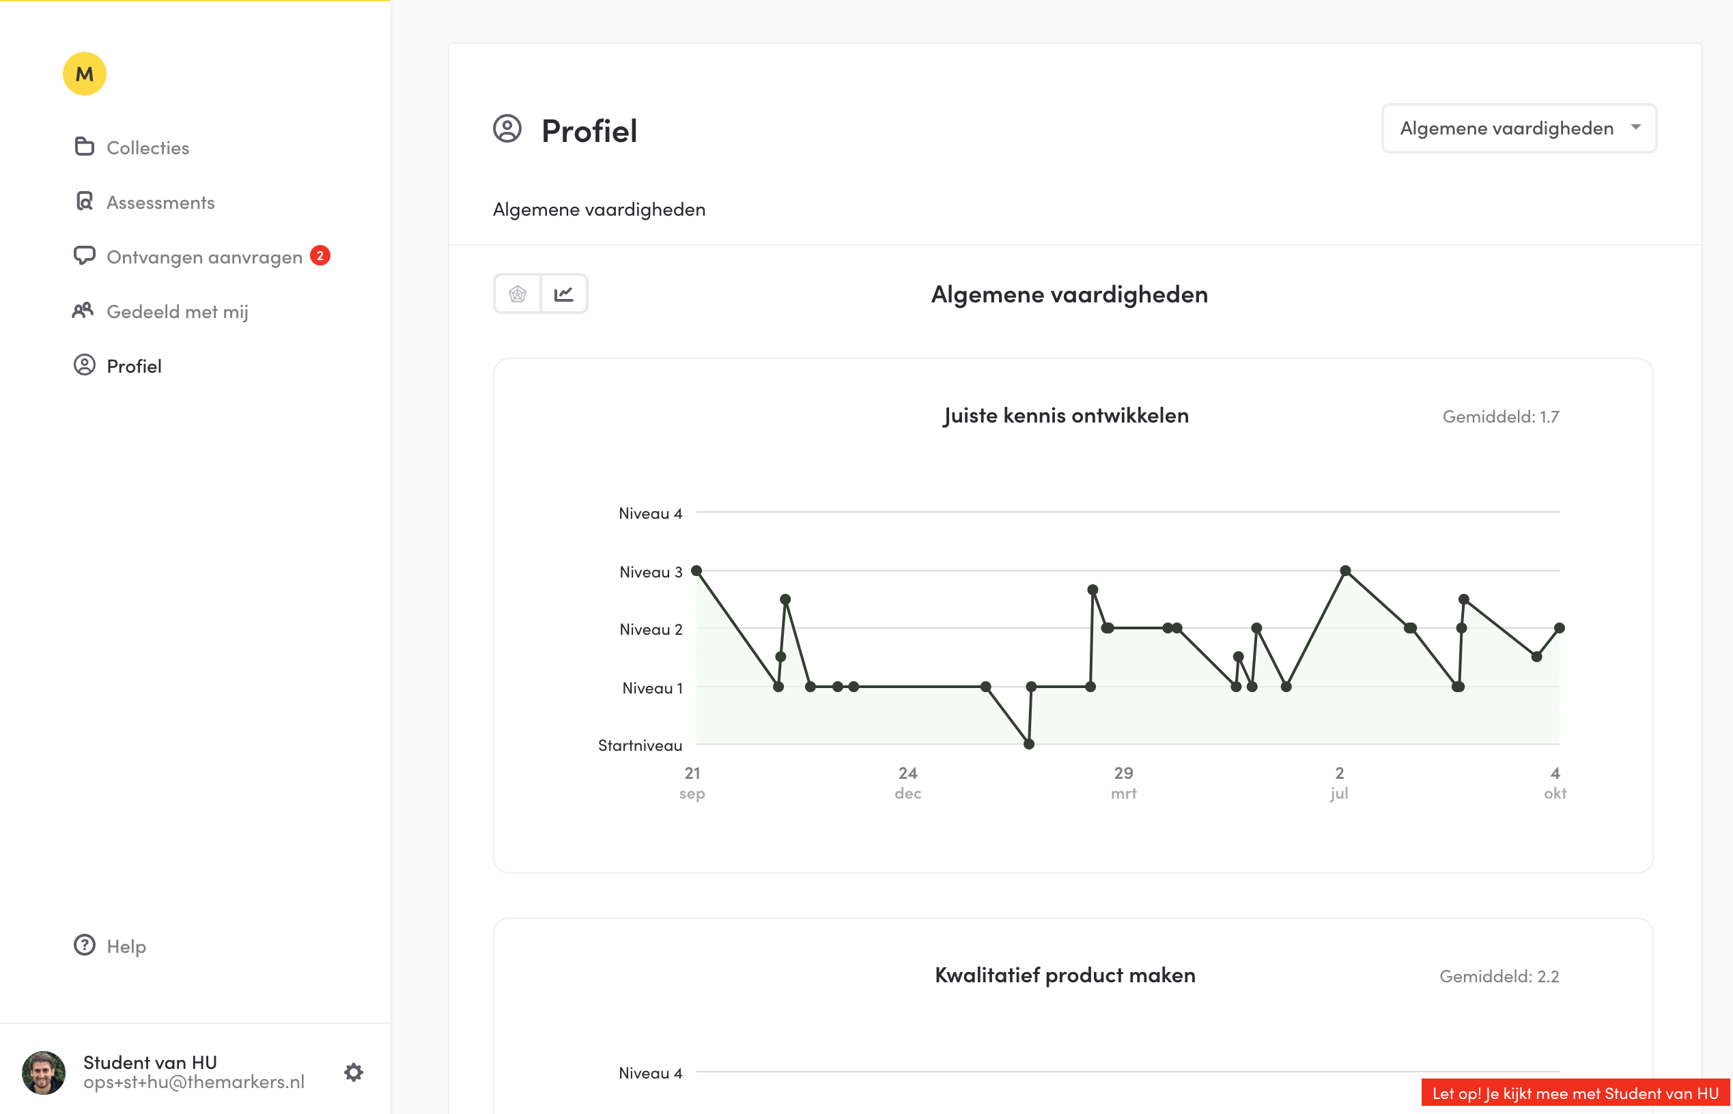Click the red Let op! warning banner
The width and height of the screenshot is (1733, 1114).
coord(1575,1093)
